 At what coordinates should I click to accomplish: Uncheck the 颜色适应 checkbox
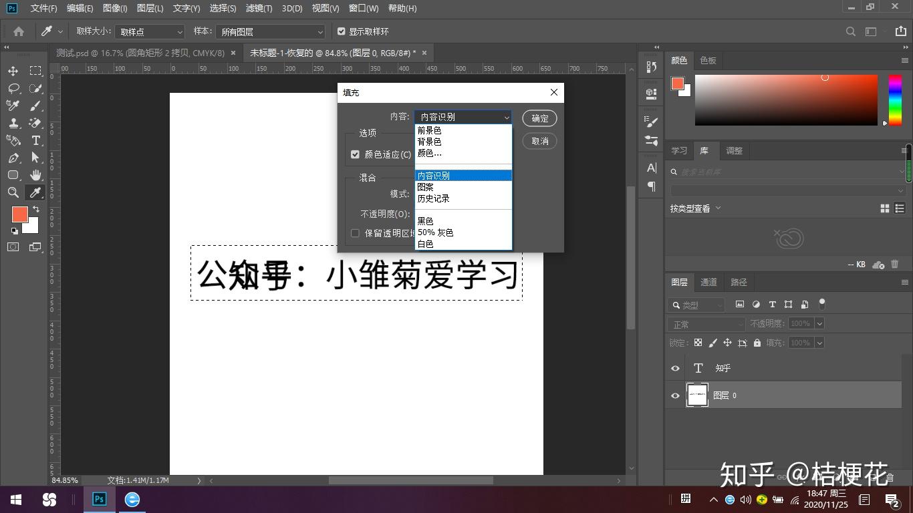click(355, 154)
